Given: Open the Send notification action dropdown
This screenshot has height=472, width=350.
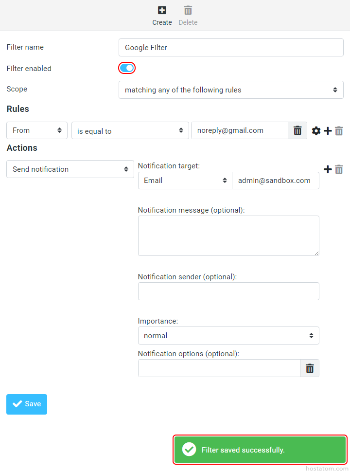Looking at the screenshot, I should tap(70, 169).
